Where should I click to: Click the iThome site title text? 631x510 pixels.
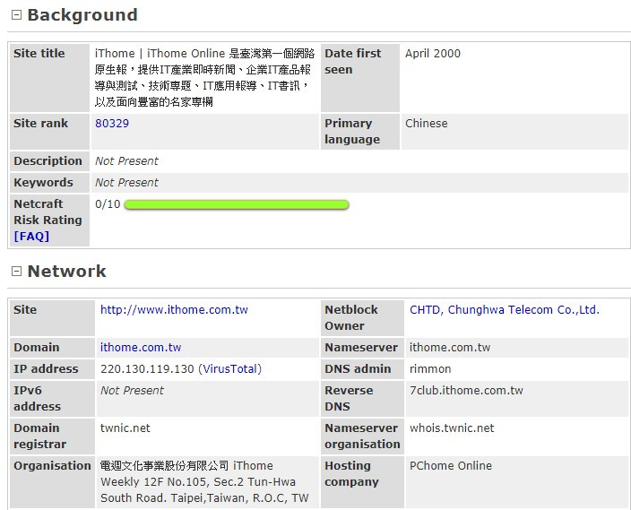point(204,78)
